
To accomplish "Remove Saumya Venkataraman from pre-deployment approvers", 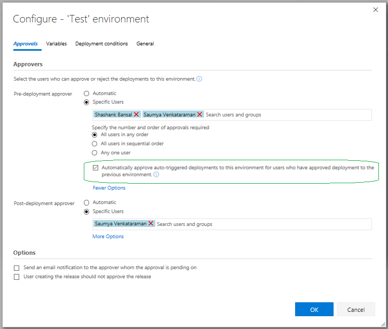I will [x=200, y=114].
